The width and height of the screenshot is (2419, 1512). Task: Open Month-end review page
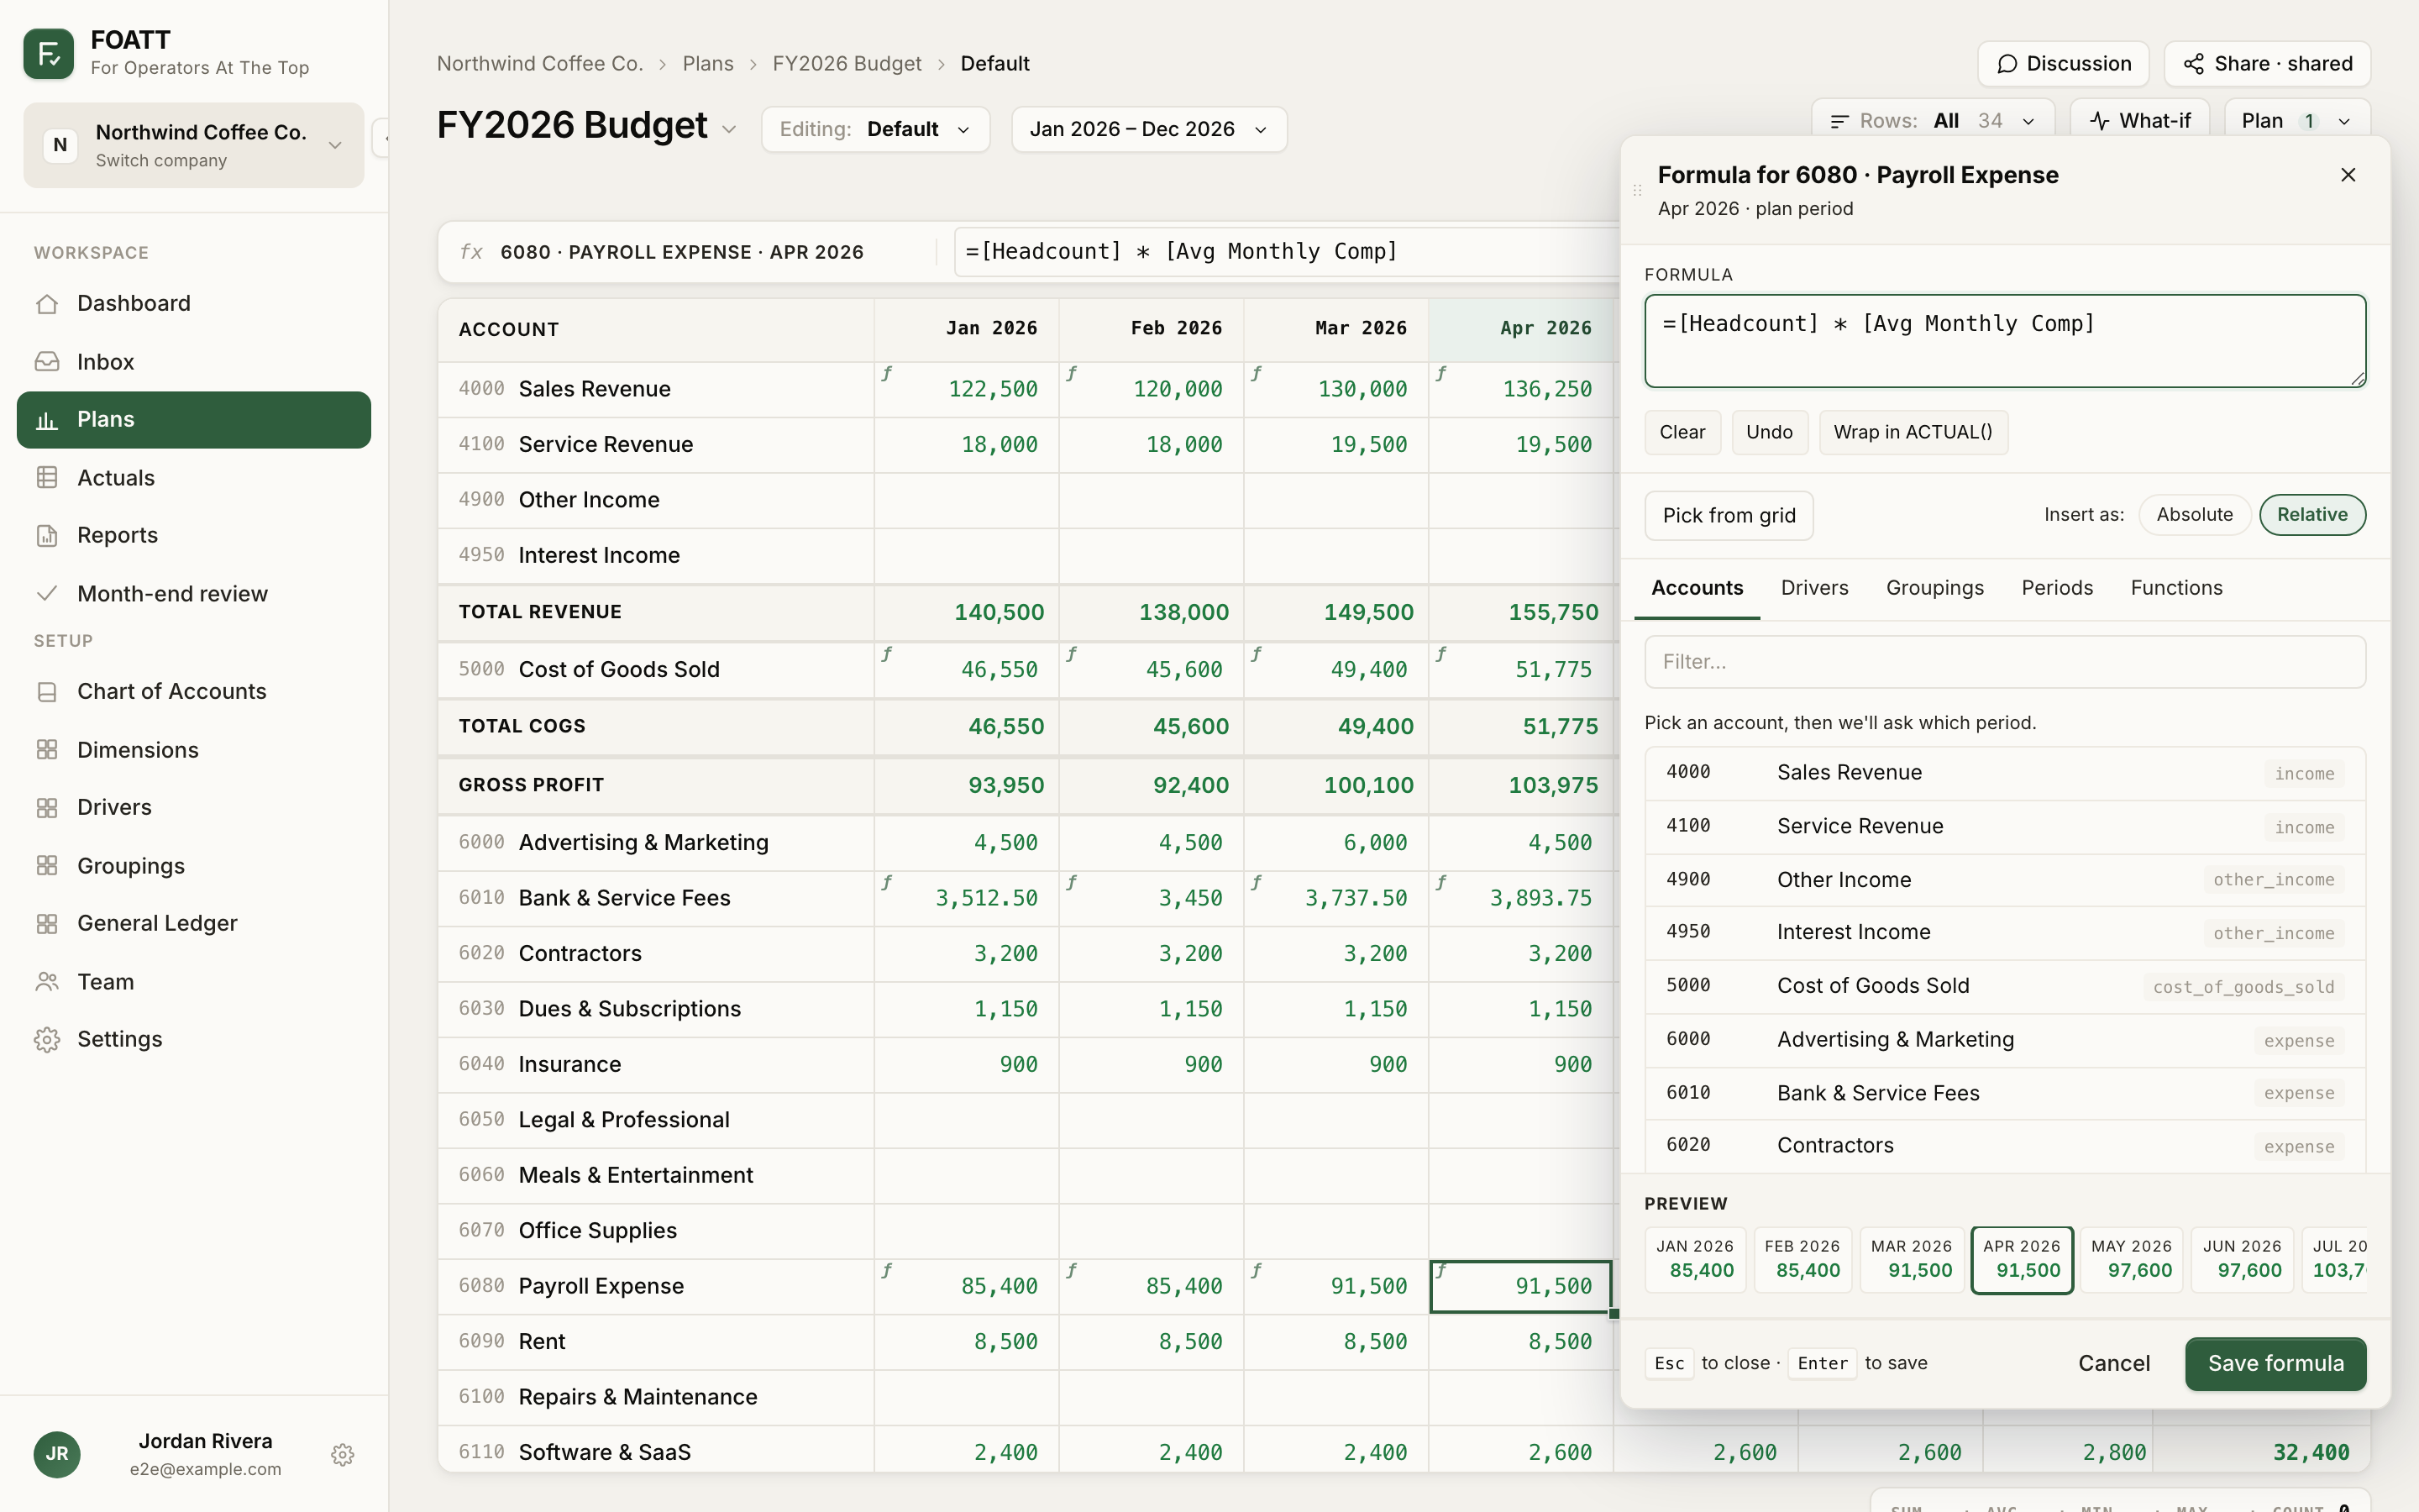(194, 594)
